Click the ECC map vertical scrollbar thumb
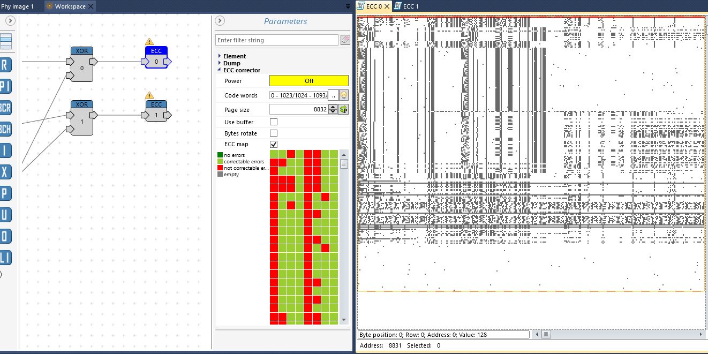Screen dimensions: 708x354 click(x=344, y=164)
